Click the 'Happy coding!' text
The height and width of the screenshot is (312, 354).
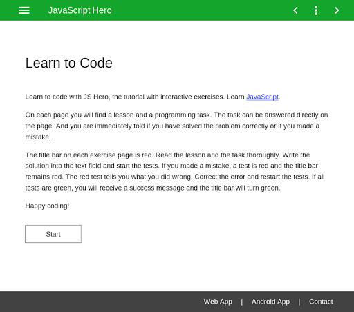pos(47,206)
